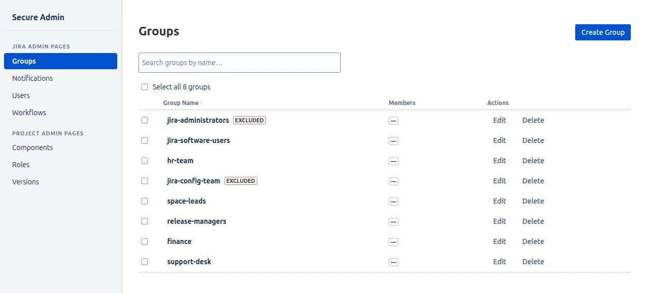647x293 pixels.
Task: Click the release-managers group name
Action: pos(197,221)
